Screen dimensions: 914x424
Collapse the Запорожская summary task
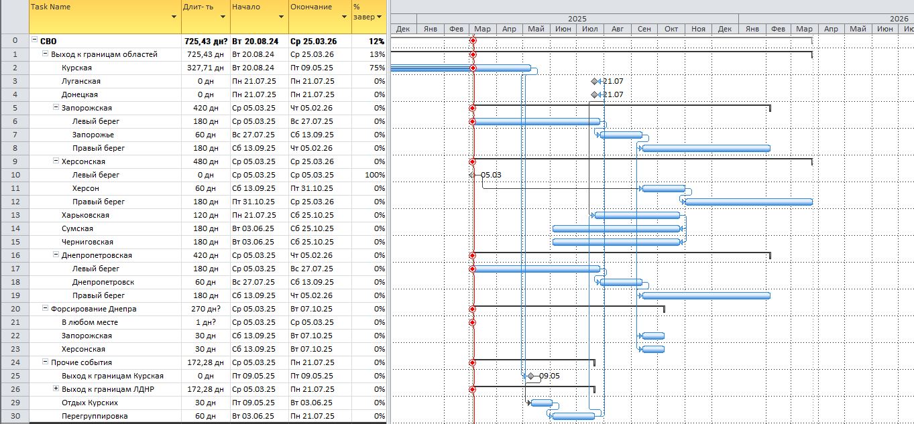pyautogui.click(x=56, y=108)
